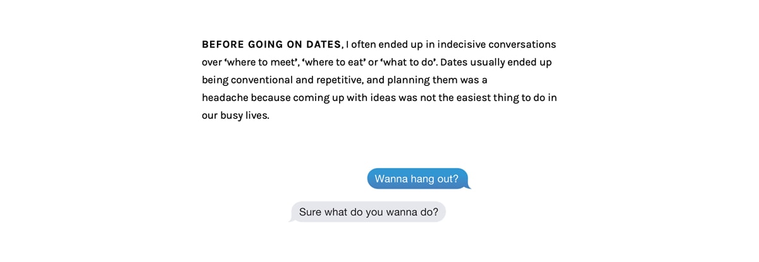Click the word "hang" in the blue bubble

pos(422,179)
